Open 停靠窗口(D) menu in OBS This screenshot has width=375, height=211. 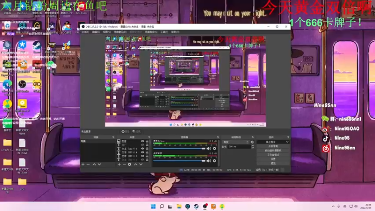[x=120, y=32]
